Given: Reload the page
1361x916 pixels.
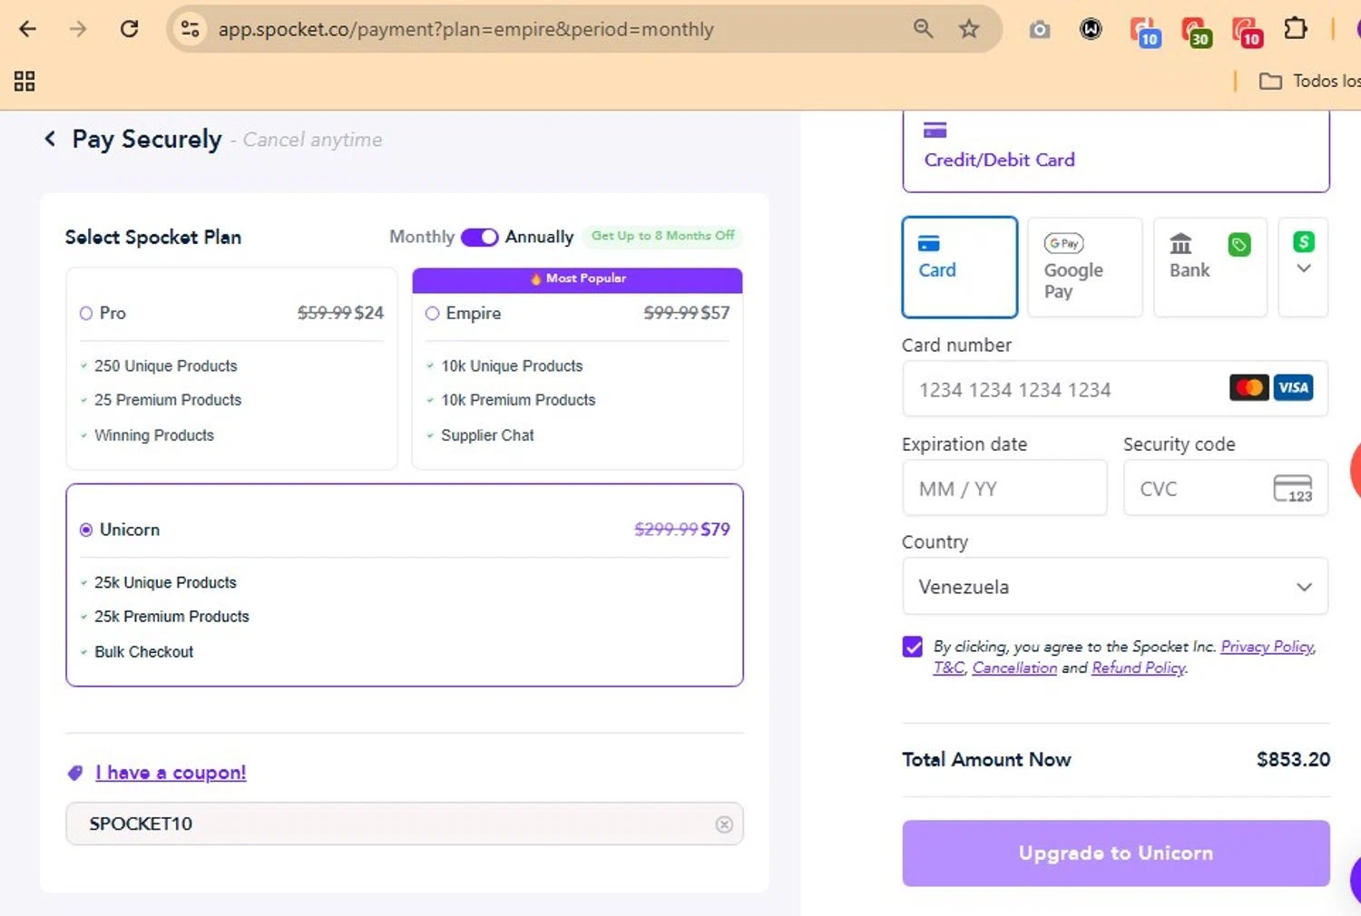Looking at the screenshot, I should click(x=130, y=29).
